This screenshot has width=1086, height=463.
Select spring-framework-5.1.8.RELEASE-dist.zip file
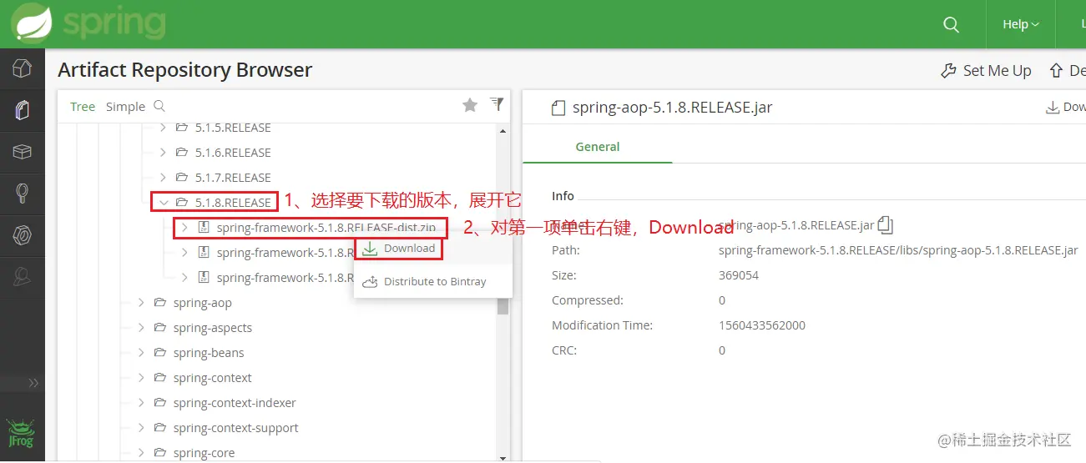[326, 228]
